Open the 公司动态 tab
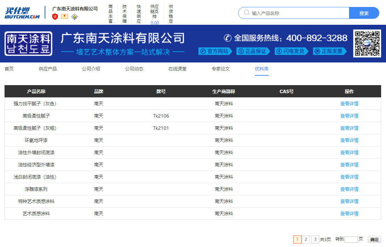Viewport: 386px width, 247px height. pos(134,69)
